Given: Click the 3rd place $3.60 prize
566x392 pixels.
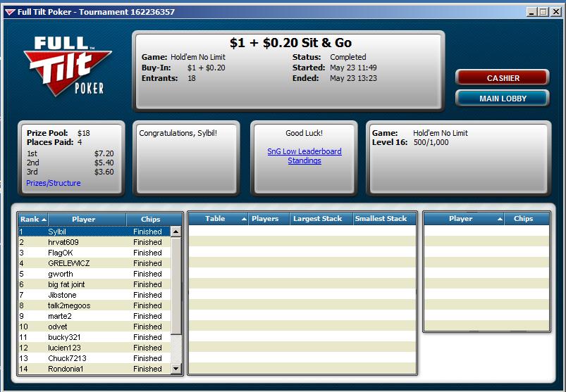Looking at the screenshot, I should [70, 172].
